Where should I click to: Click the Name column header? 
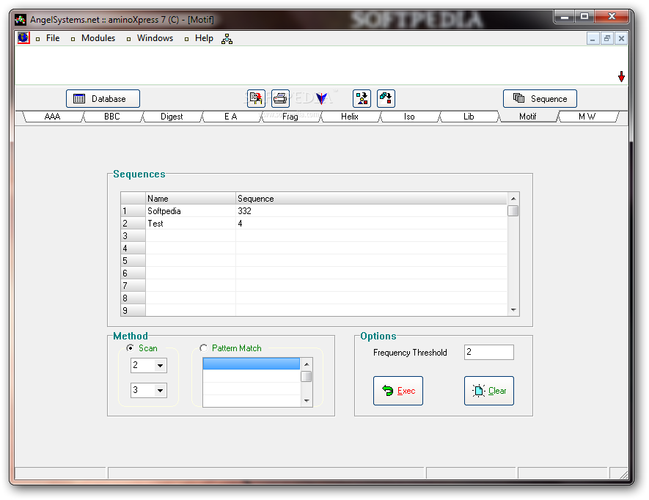pyautogui.click(x=191, y=199)
